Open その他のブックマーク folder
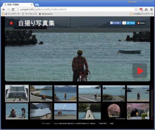Screen dimensions: 155x130 [141, 14]
